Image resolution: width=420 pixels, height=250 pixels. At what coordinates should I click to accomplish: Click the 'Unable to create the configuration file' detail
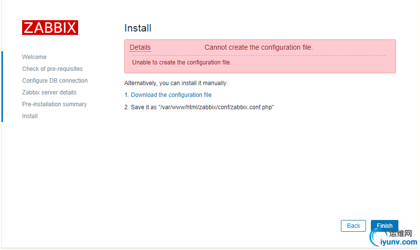tap(182, 62)
